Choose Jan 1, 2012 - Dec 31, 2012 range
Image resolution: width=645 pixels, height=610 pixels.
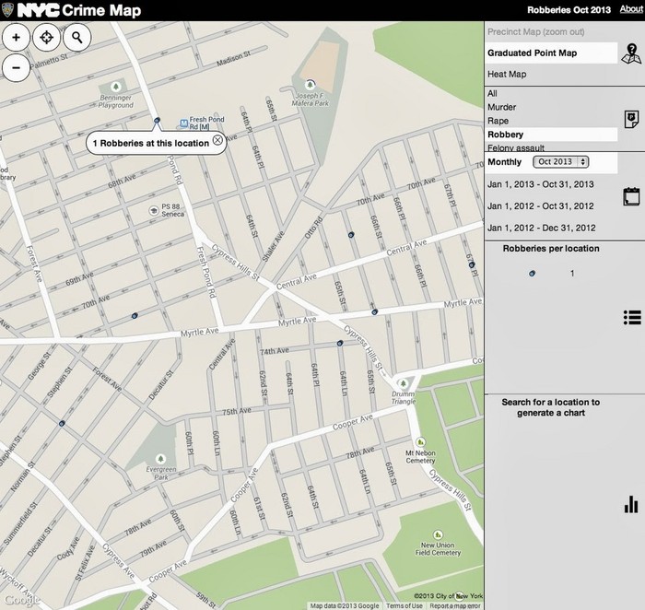click(x=542, y=228)
